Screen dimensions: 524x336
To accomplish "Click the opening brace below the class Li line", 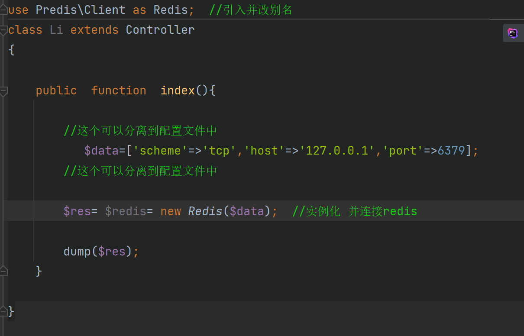I will (11, 50).
